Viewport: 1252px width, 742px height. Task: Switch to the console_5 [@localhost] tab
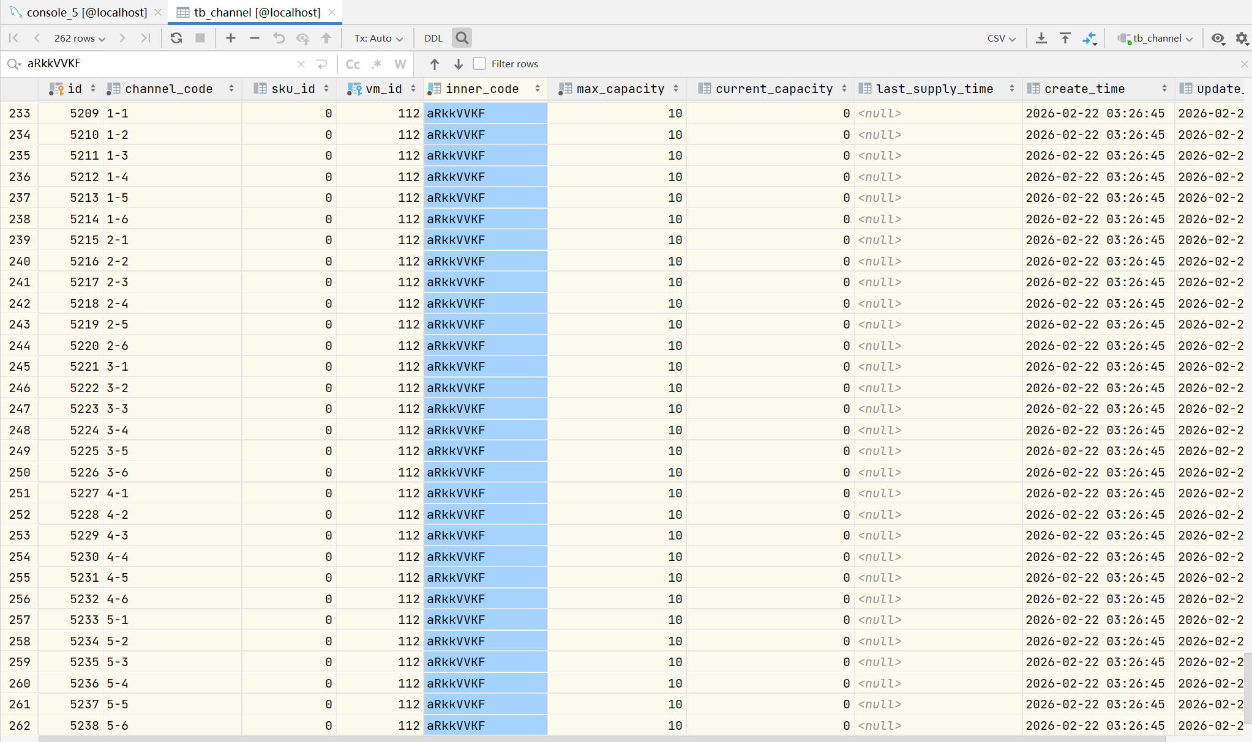click(86, 12)
